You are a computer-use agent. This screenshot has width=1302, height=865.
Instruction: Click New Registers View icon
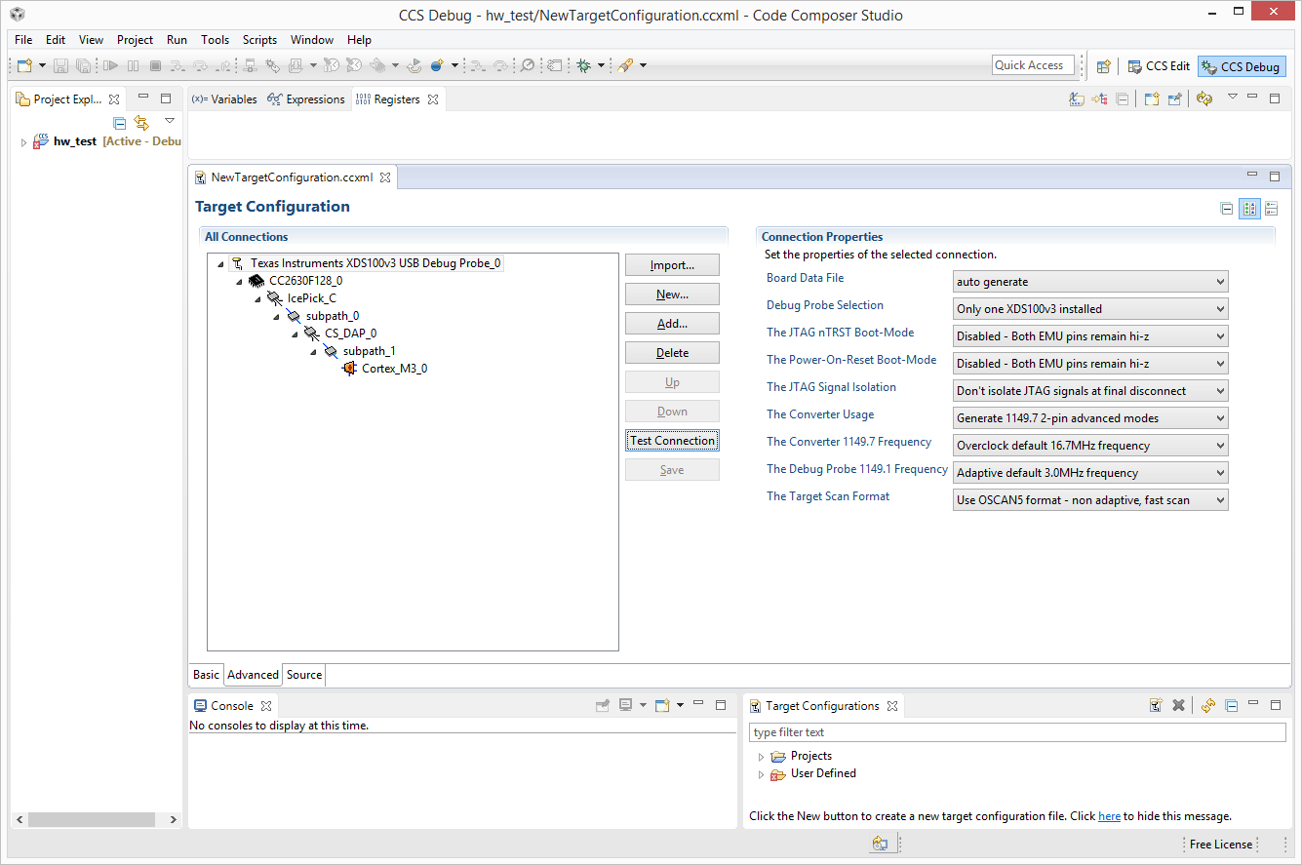tap(1151, 98)
